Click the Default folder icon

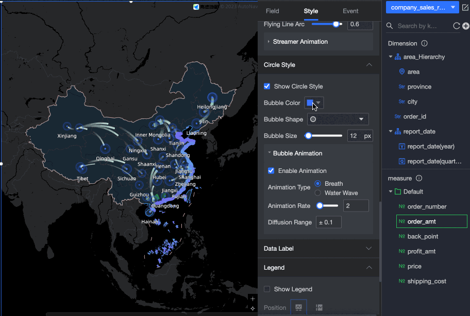tap(398, 191)
